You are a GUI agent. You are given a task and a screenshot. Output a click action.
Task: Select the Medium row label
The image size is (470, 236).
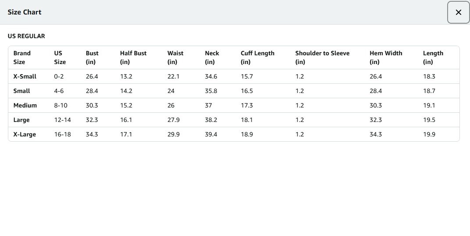[25, 105]
